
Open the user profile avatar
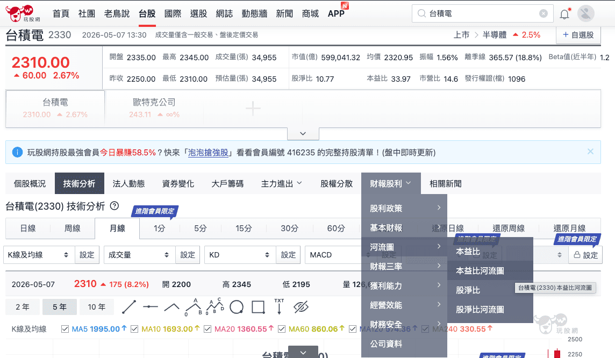586,14
